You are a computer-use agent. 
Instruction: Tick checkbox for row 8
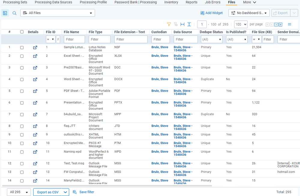point(22,126)
